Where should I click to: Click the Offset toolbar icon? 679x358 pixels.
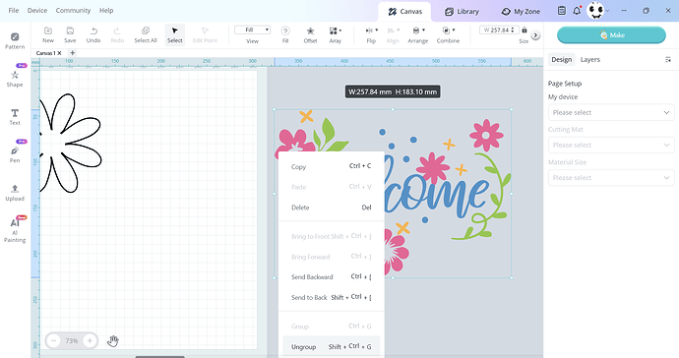click(310, 31)
